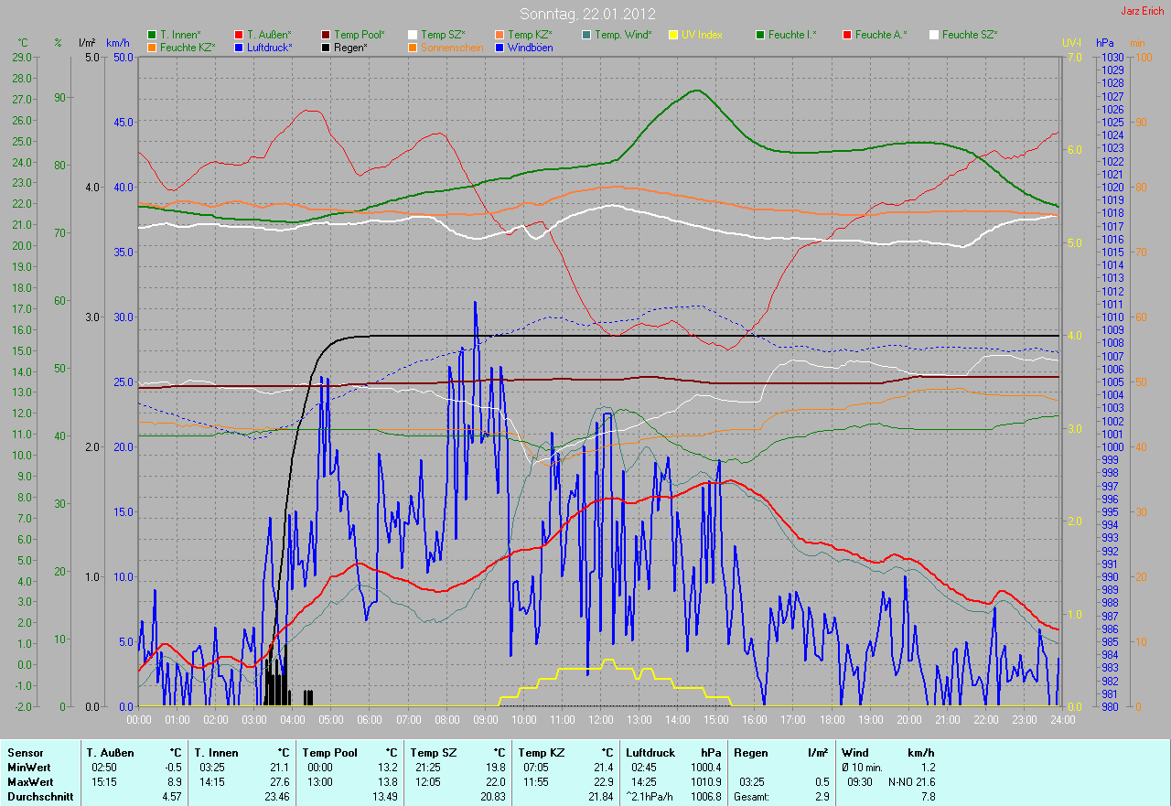
Task: Click the 12:00 time axis label
Action: coord(601,720)
